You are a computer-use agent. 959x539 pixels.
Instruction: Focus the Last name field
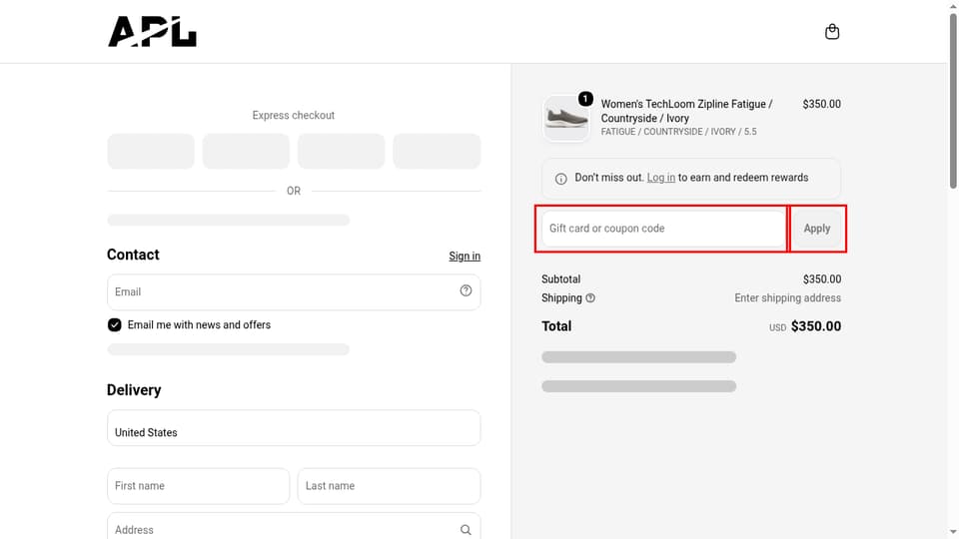click(389, 486)
